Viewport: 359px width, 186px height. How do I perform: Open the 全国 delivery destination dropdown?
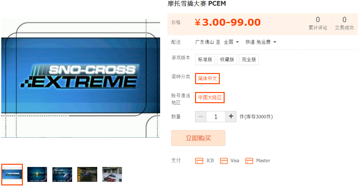231,42
